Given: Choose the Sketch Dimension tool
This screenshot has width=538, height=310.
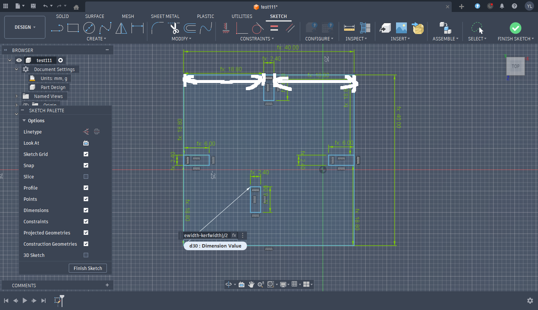Looking at the screenshot, I should (x=137, y=28).
